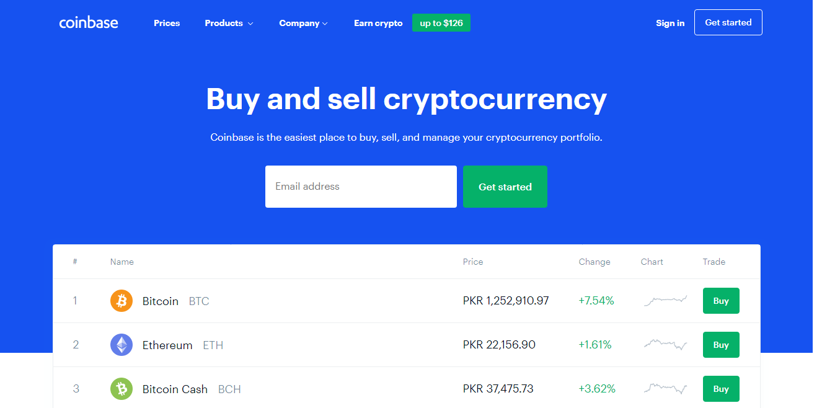Open the Bitcoin sparkline chart
This screenshot has height=408, width=822.
point(665,301)
